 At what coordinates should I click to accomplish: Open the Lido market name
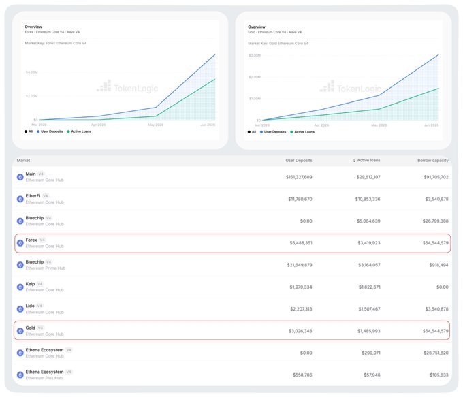pyautogui.click(x=30, y=306)
